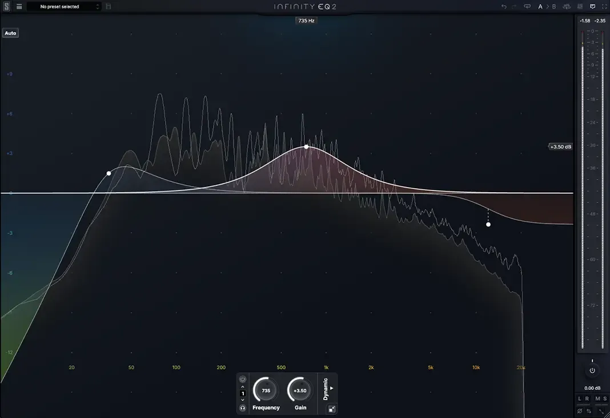610x418 pixels.
Task: Click the output level meter
Action: (592, 190)
